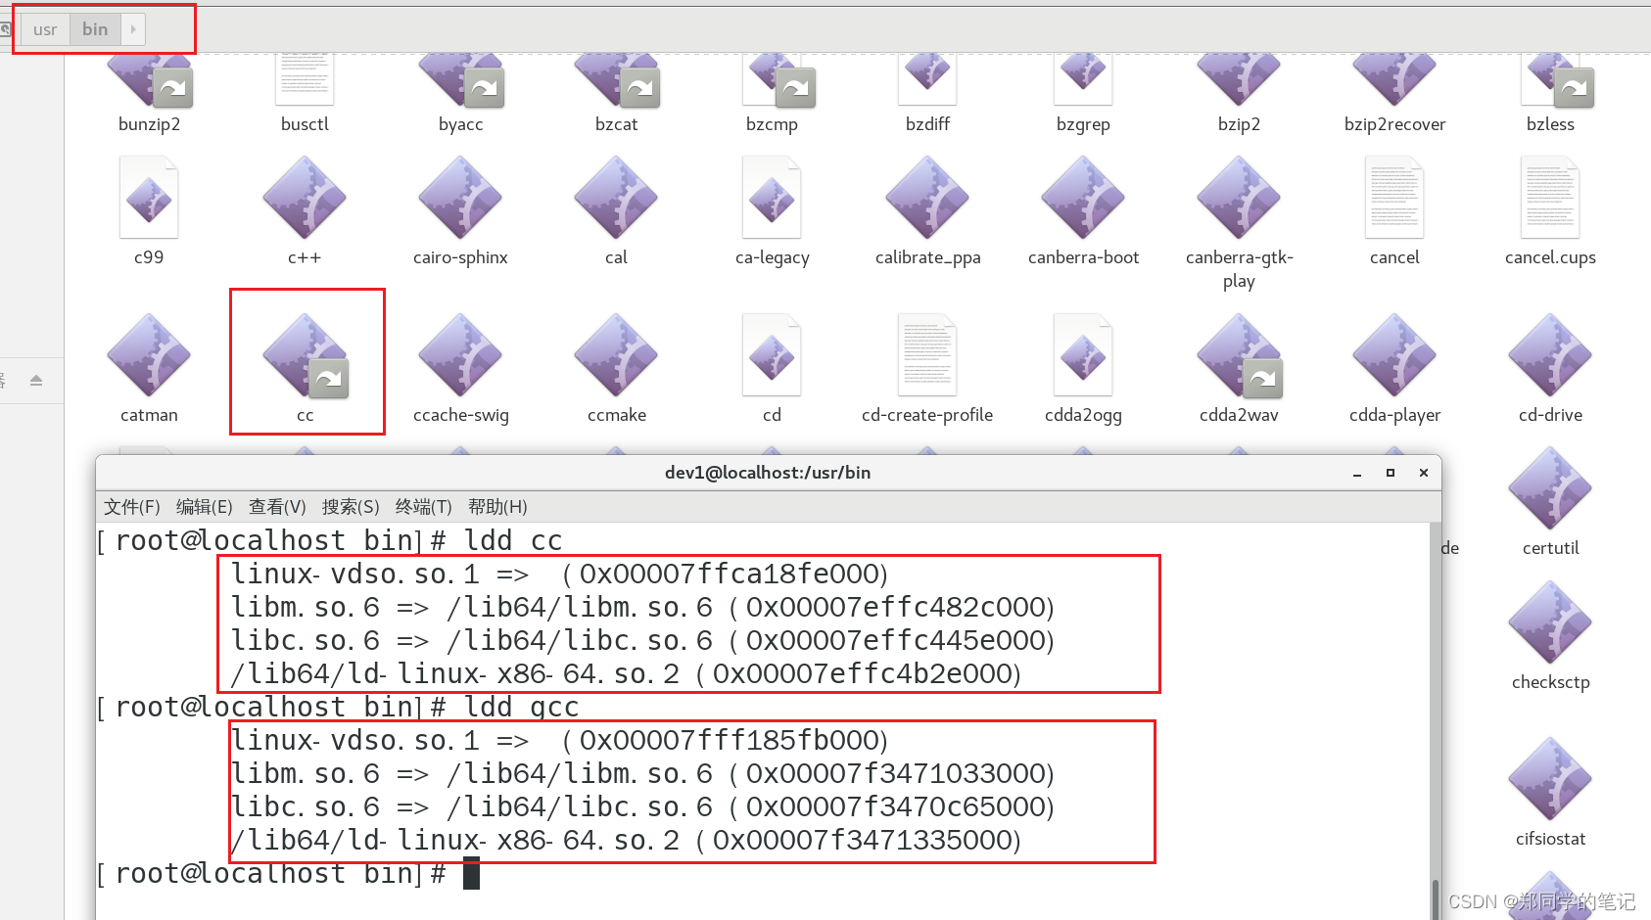Click the terminal title dev1@localhost:/usr/bin

click(x=768, y=473)
